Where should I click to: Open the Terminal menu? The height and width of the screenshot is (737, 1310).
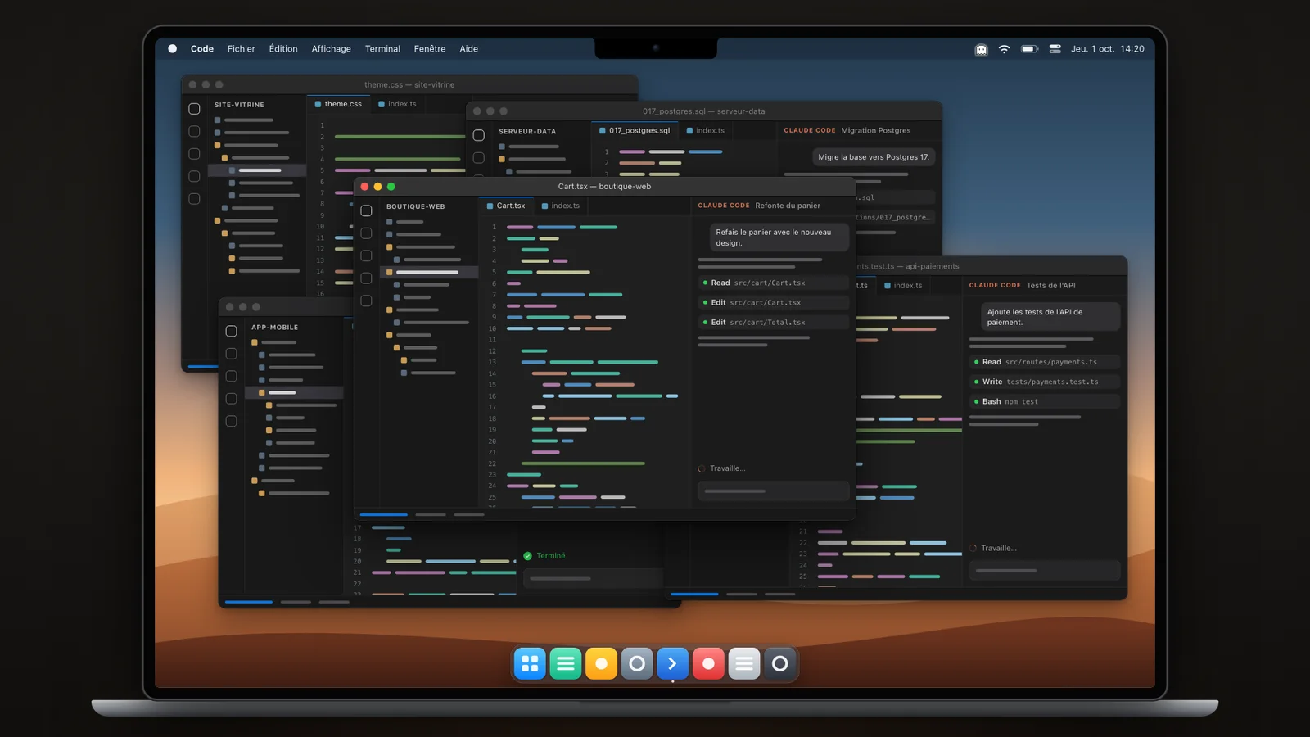pyautogui.click(x=382, y=49)
